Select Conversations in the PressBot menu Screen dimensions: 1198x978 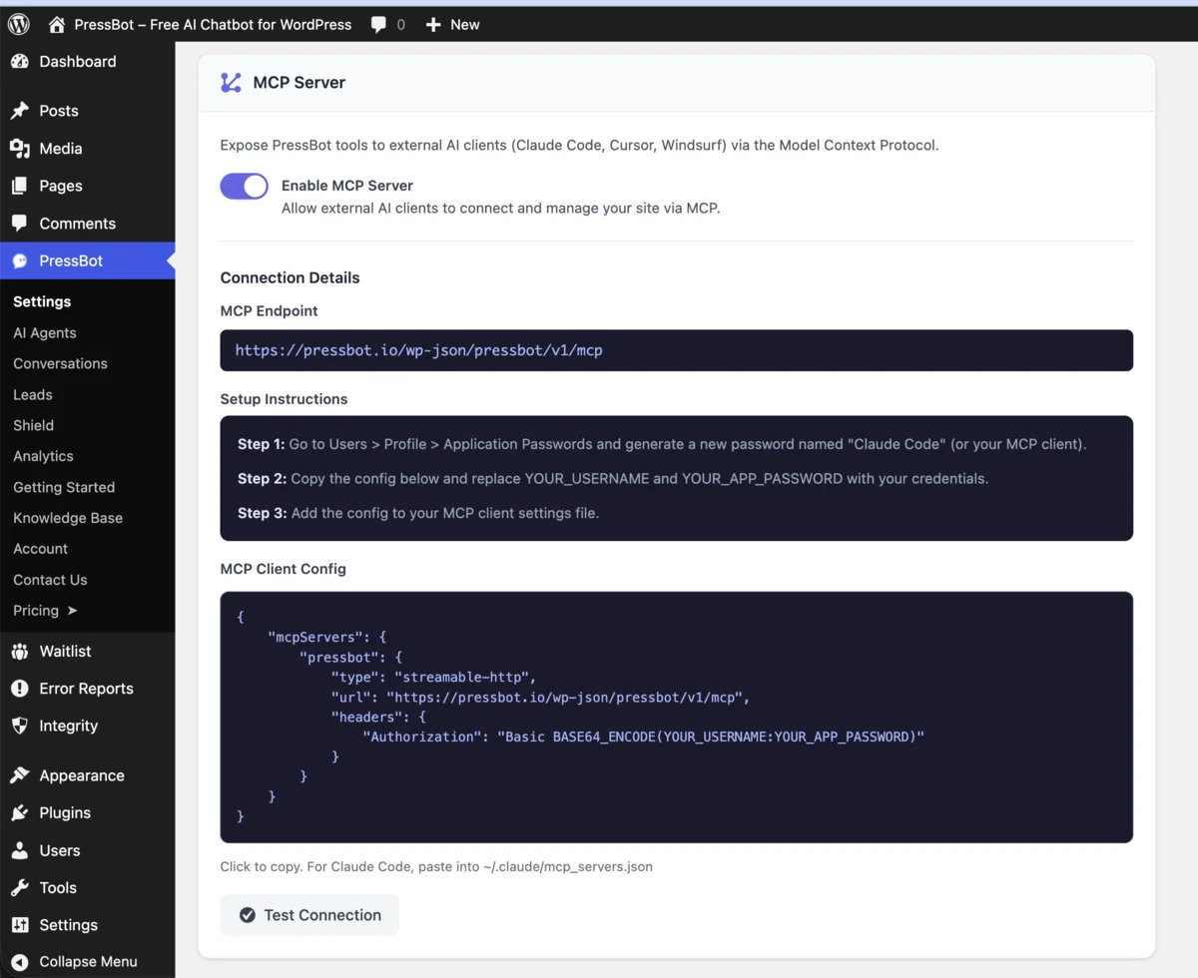[60, 363]
